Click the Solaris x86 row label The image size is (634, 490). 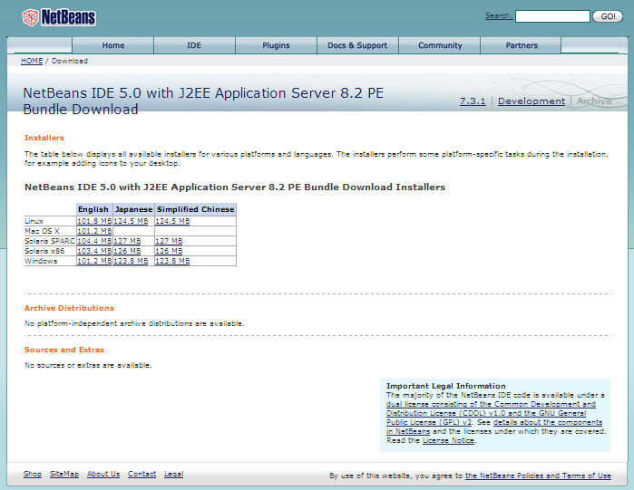pos(44,251)
